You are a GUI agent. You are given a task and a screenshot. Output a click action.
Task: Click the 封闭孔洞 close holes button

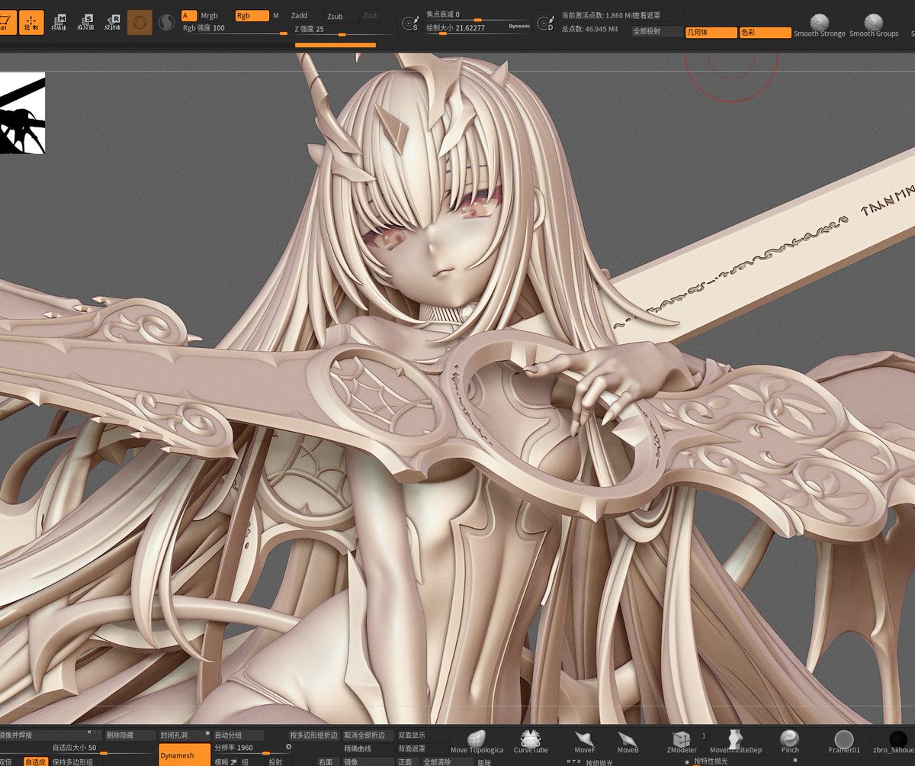click(184, 735)
